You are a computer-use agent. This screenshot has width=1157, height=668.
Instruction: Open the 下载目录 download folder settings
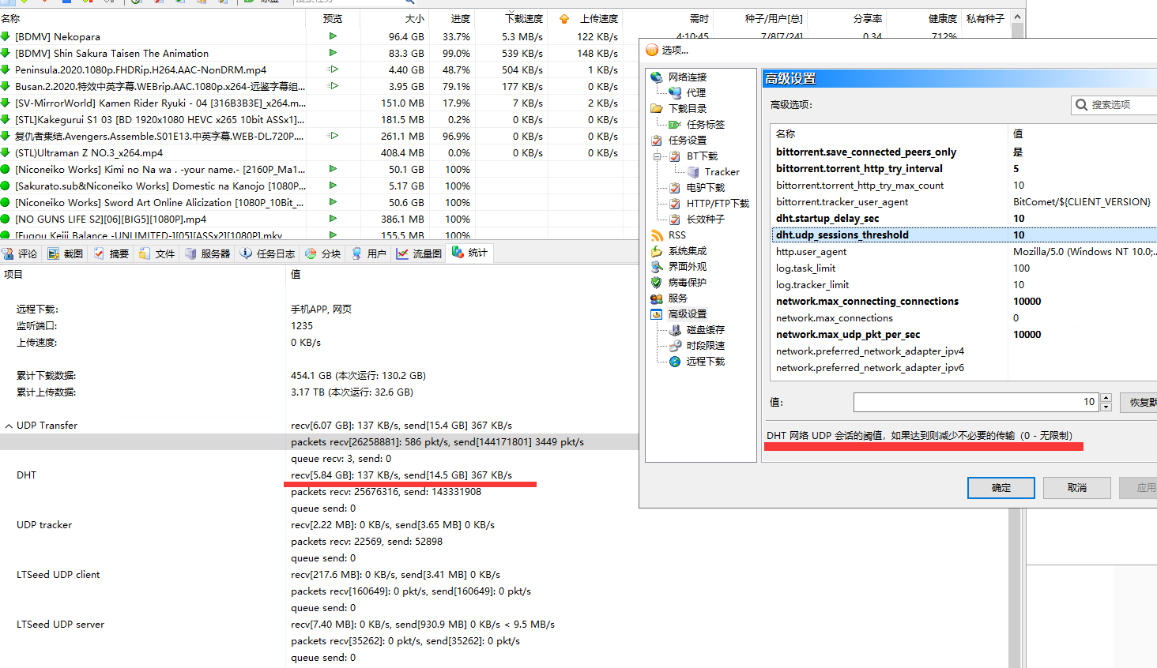click(687, 108)
